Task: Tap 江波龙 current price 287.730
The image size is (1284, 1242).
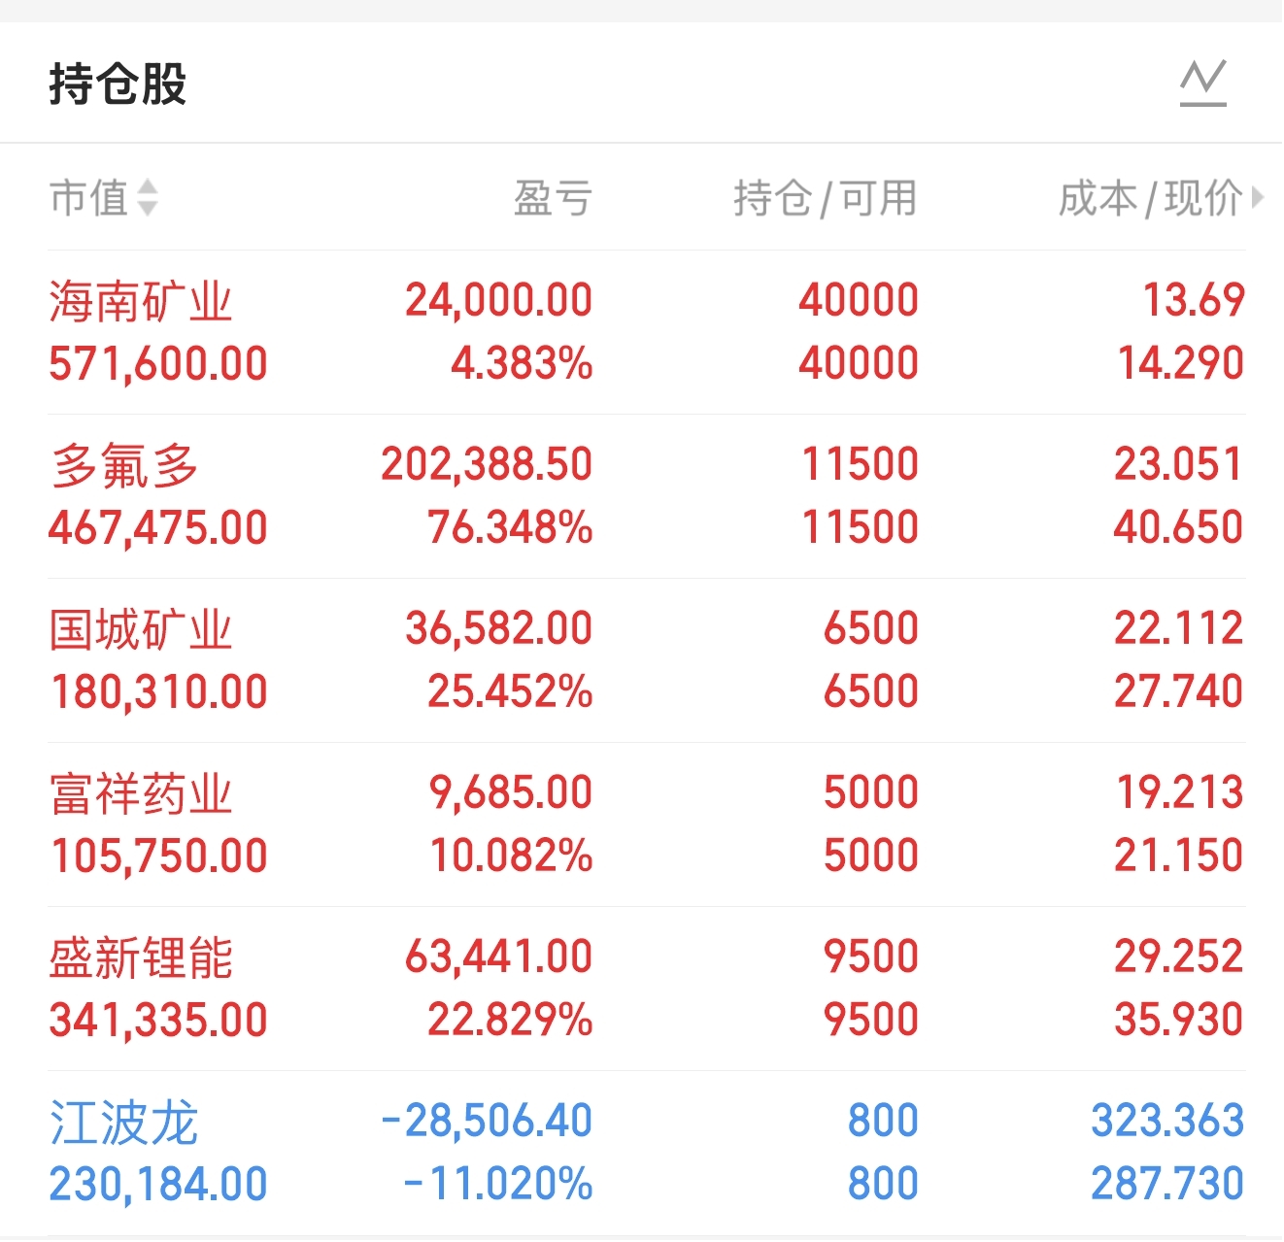Action: (1166, 1184)
